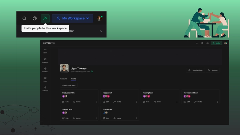Image resolution: width=240 pixels, height=135 pixels.
Task: Open the Settings sidebar item
Action: click(45, 89)
